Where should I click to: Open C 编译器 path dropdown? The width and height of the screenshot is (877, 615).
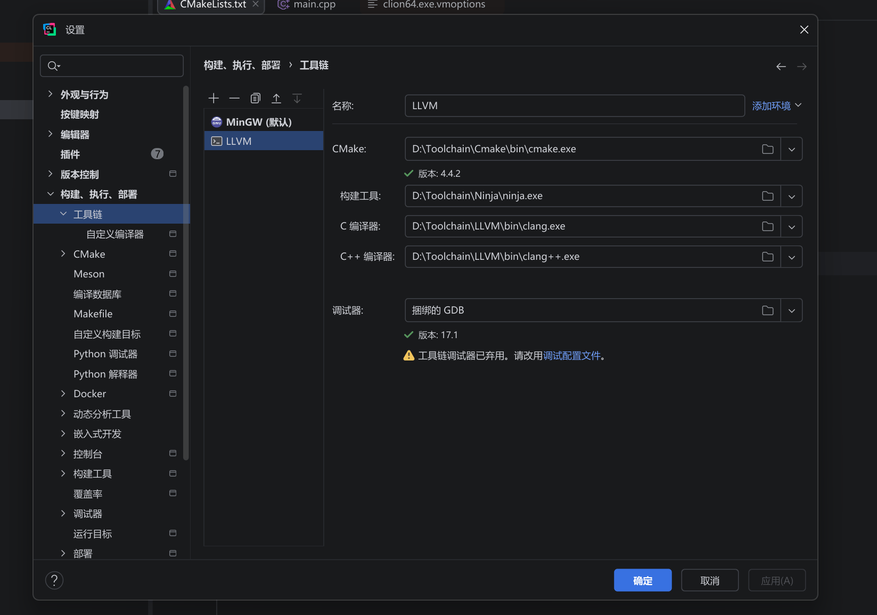pos(792,226)
